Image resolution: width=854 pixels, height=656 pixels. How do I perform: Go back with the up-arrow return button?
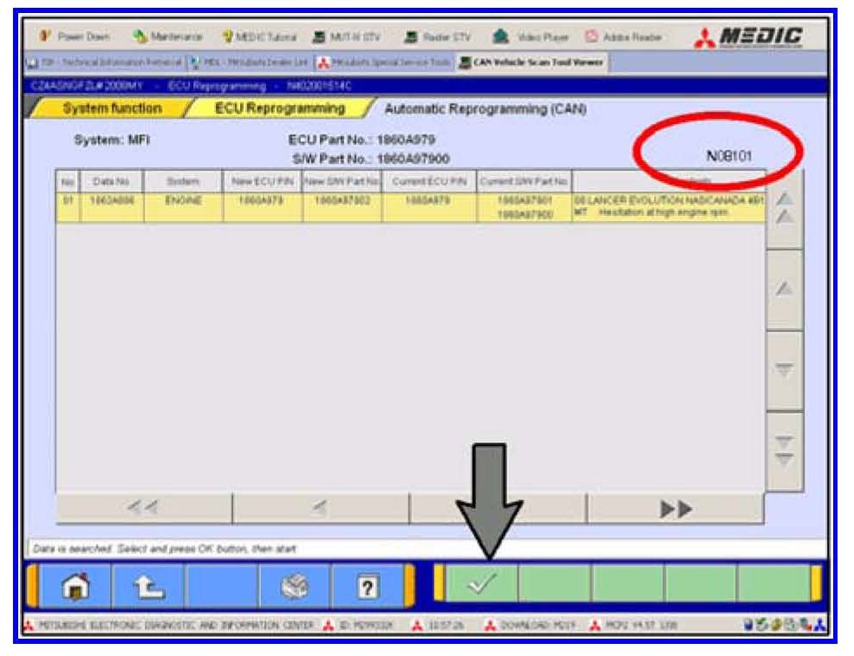pyautogui.click(x=148, y=585)
